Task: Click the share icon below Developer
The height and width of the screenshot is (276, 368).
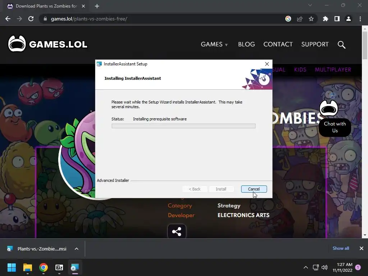Action: tap(176, 231)
